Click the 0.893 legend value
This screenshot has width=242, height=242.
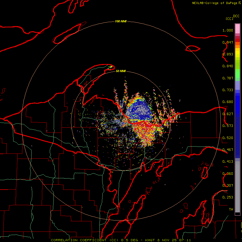point(228,54)
